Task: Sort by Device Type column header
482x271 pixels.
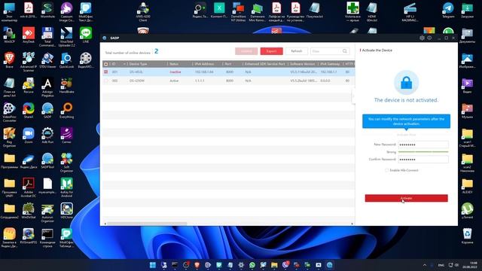Action: (138, 64)
